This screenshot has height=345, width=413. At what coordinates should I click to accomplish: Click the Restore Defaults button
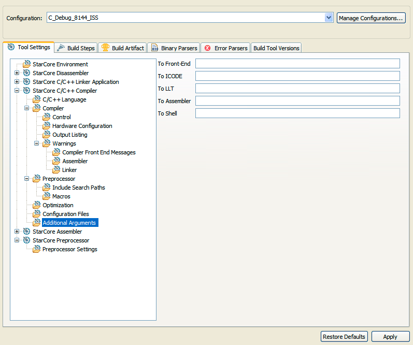coord(344,337)
